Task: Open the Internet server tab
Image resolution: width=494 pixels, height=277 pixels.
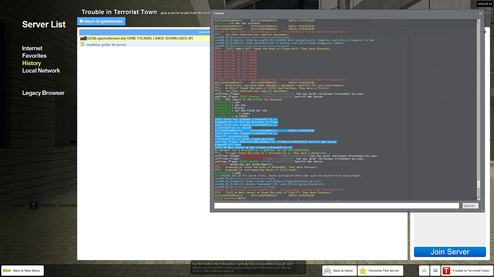Action: [32, 48]
